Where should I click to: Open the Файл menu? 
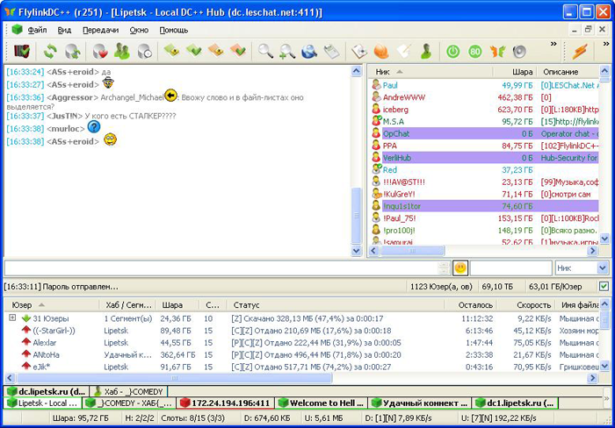tap(37, 30)
